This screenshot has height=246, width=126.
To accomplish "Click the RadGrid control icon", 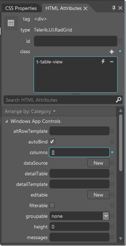I will click(11, 23).
